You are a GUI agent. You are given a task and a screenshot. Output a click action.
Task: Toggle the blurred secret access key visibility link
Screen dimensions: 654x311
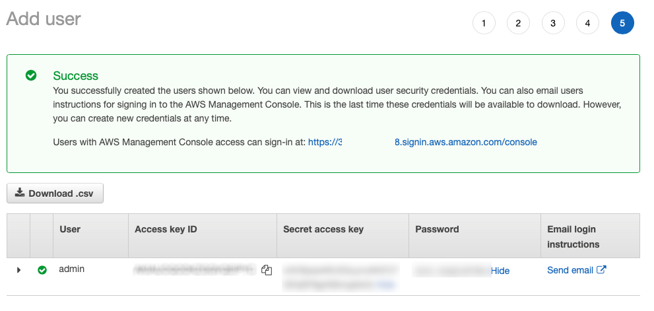tap(386, 285)
